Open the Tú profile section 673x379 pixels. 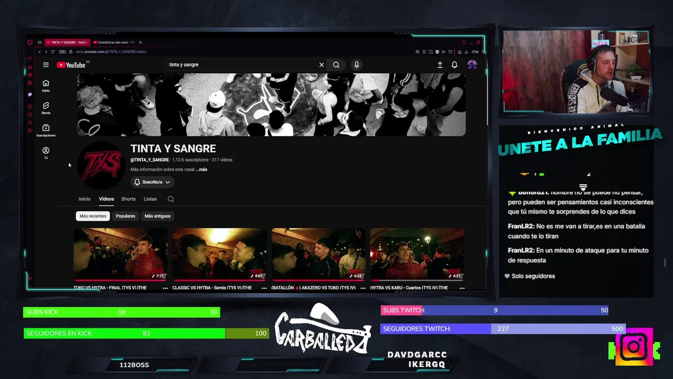click(x=46, y=153)
